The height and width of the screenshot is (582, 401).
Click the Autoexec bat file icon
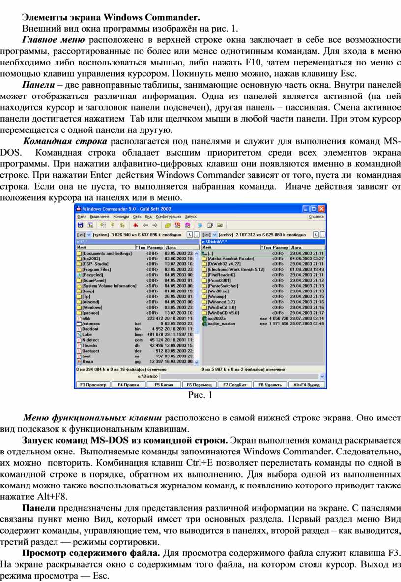pyautogui.click(x=79, y=323)
